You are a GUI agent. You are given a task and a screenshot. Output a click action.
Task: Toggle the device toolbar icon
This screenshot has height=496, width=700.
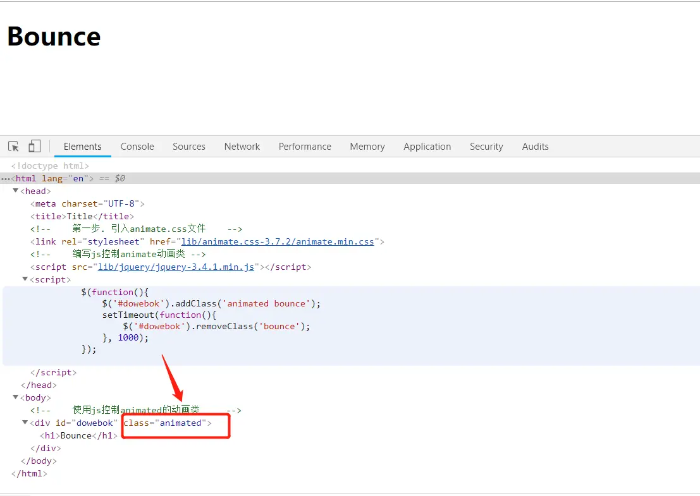click(x=34, y=147)
